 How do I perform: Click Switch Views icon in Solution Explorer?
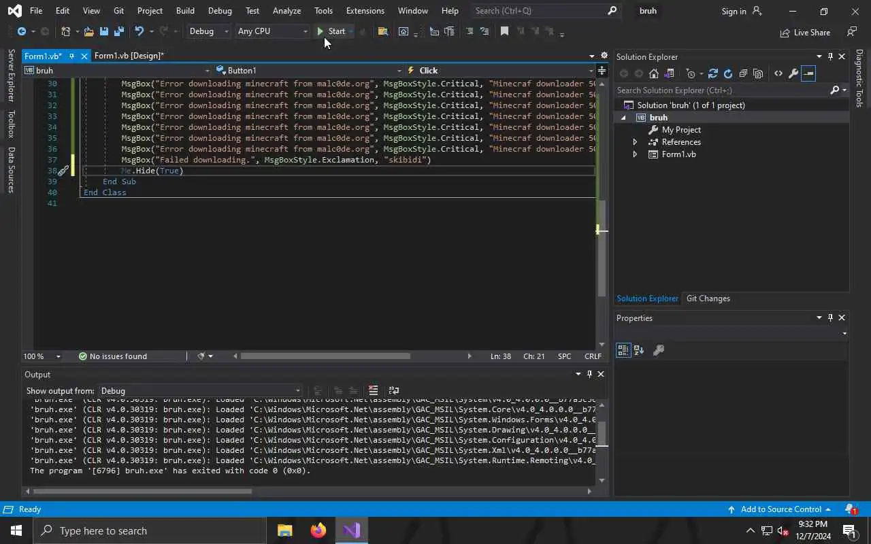click(669, 73)
